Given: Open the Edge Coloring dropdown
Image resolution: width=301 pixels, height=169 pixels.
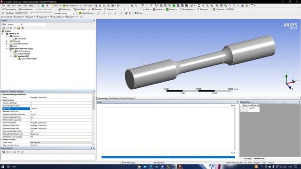Looking at the screenshot, I should coord(87,13).
